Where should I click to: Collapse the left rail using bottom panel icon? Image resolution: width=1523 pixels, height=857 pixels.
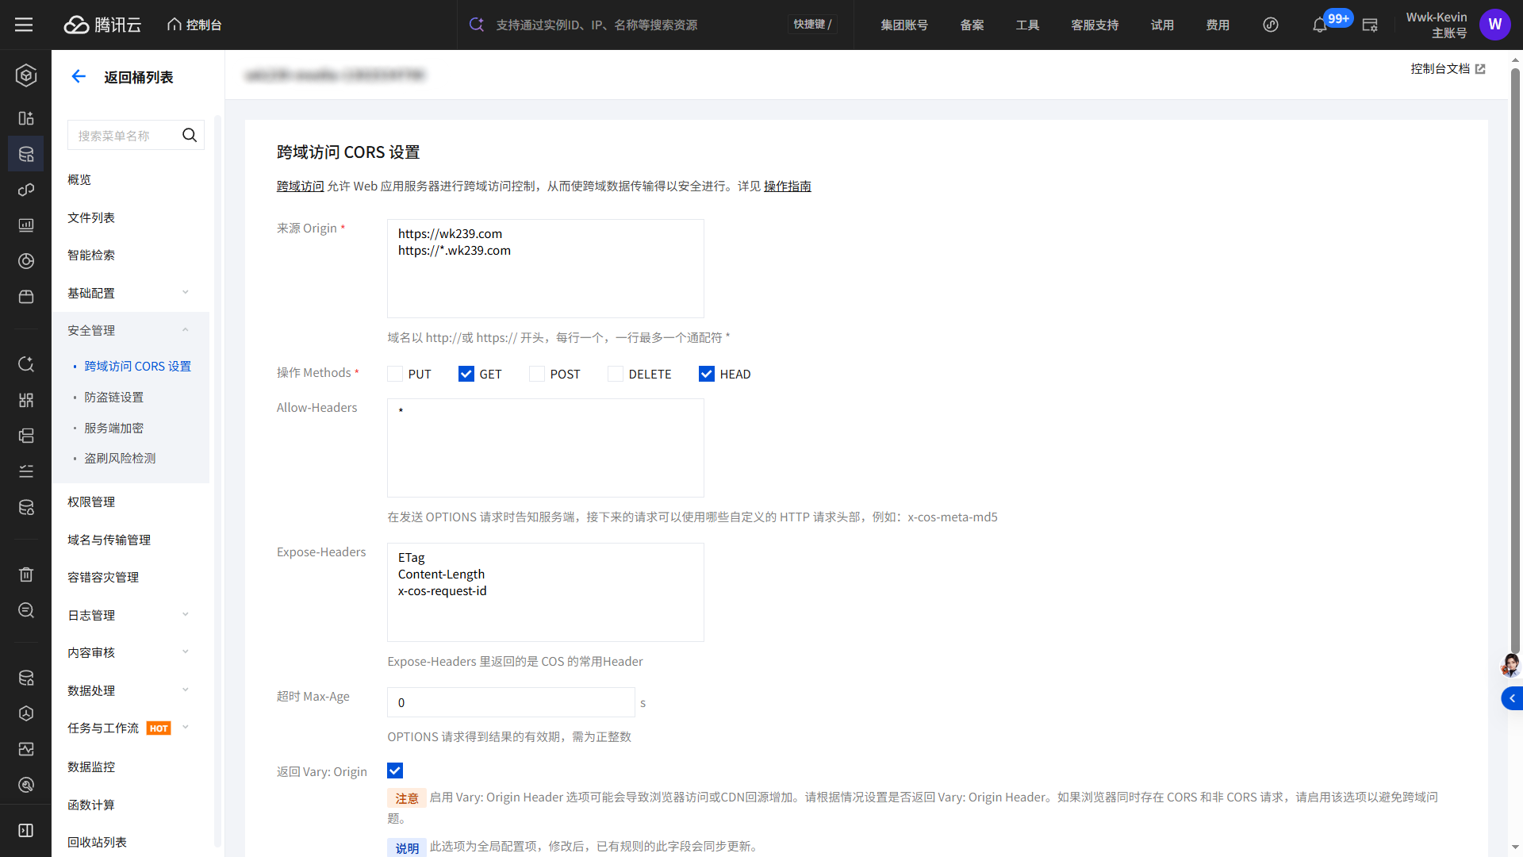click(26, 830)
